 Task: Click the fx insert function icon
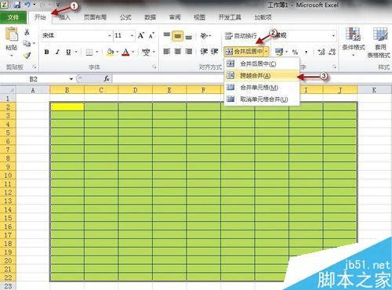[x=107, y=78]
